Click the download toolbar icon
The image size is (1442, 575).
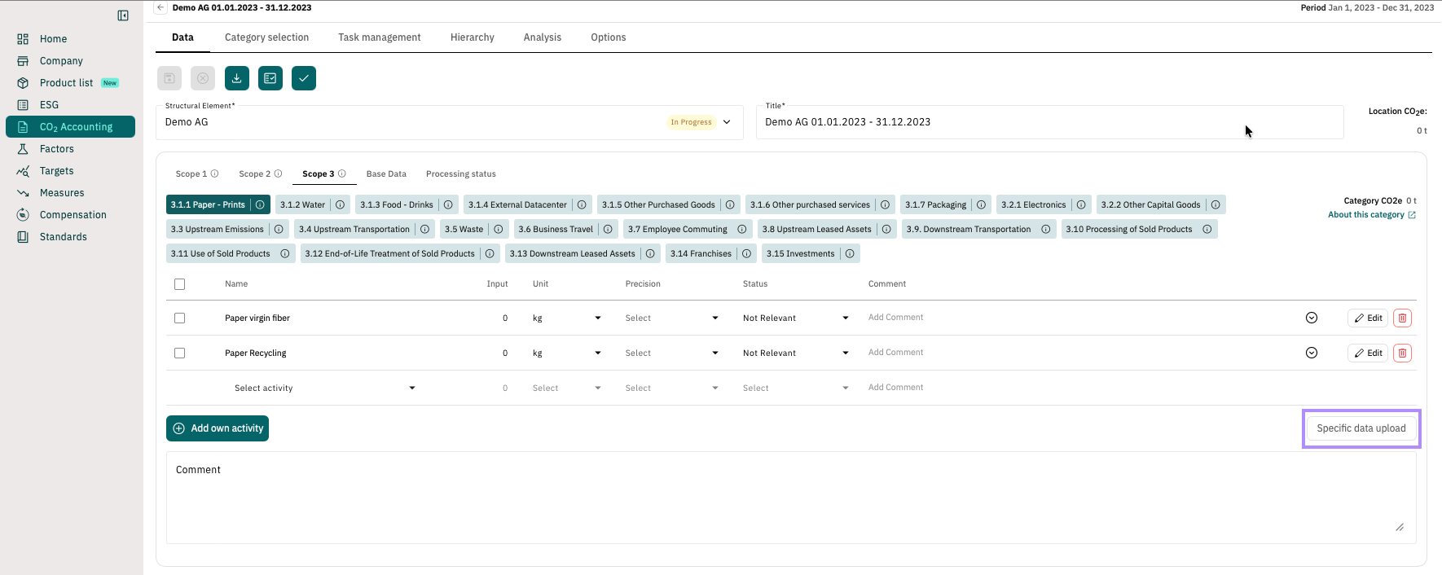click(236, 78)
